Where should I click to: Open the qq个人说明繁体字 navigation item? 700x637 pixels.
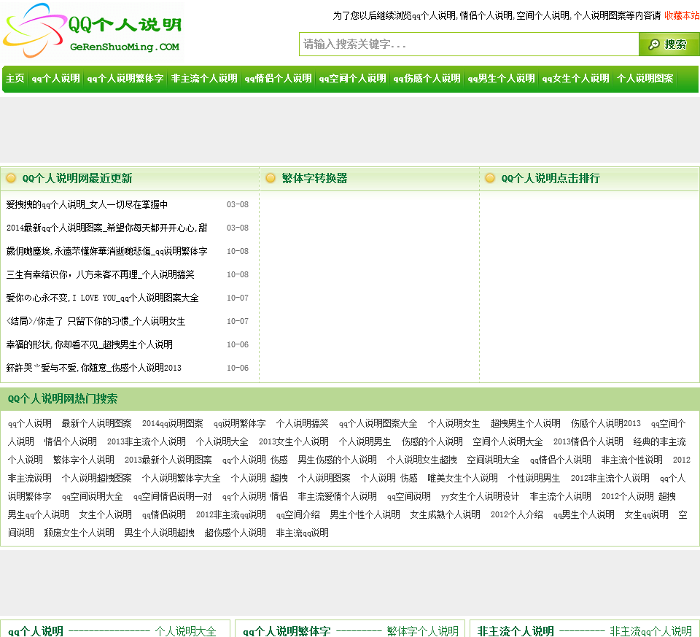tap(125, 79)
